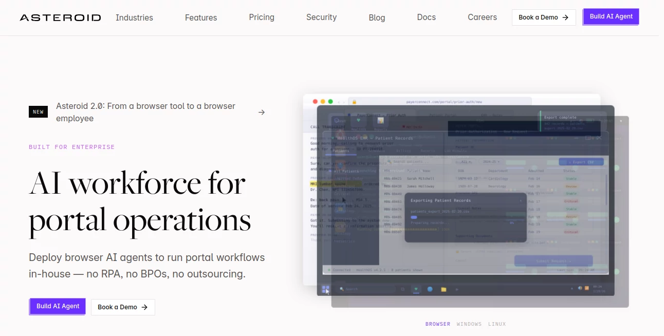664x336 pixels.
Task: Select the Sarah Mitchell patient row
Action: [x=493, y=179]
